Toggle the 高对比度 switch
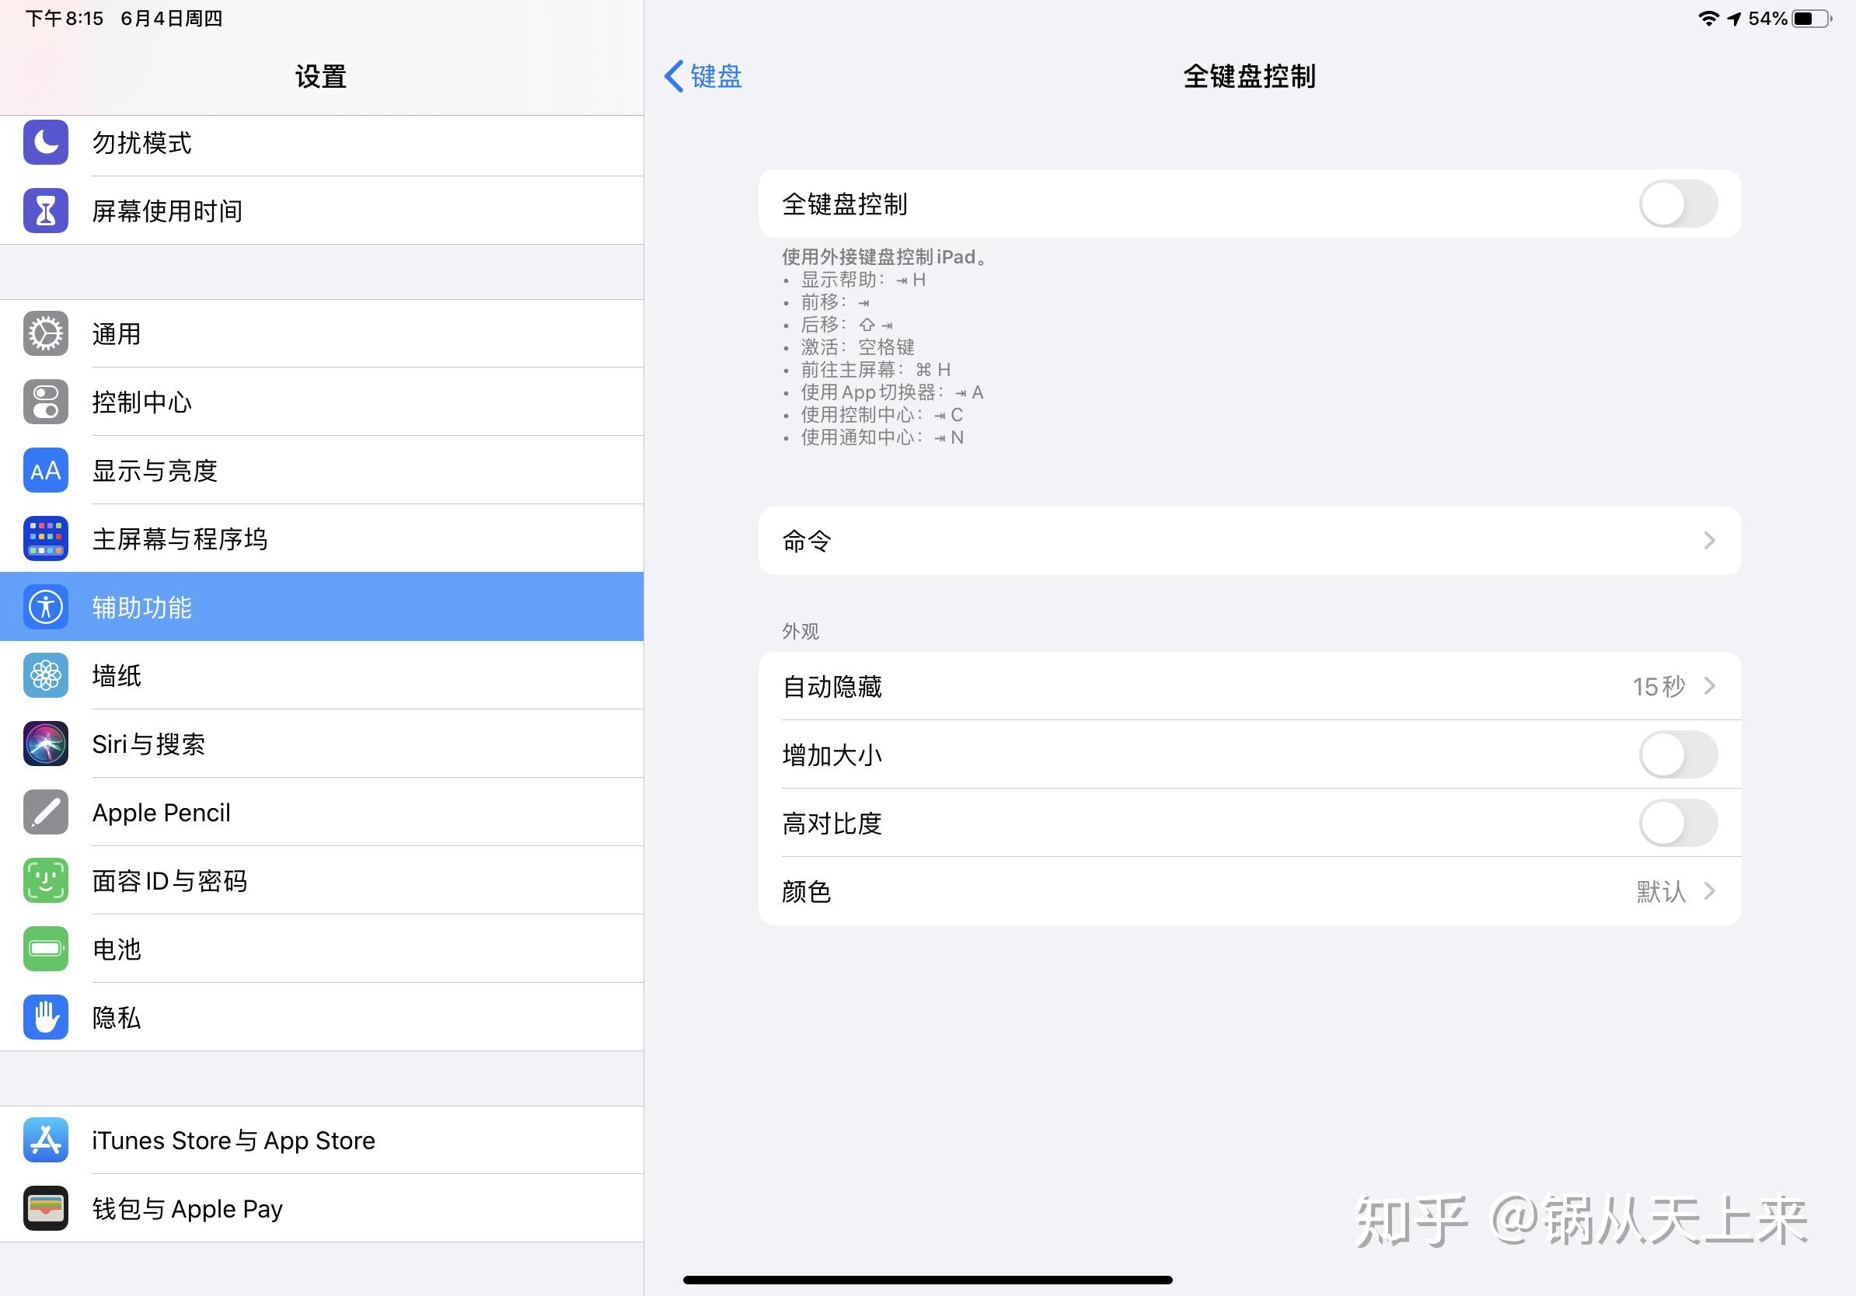Viewport: 1856px width, 1296px height. 1678,823
